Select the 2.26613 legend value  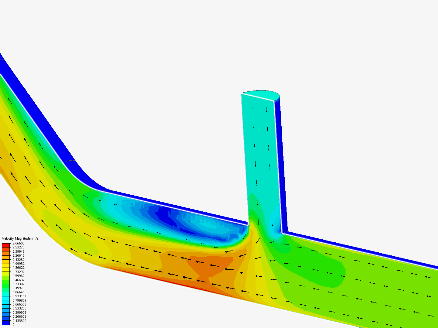19,255
